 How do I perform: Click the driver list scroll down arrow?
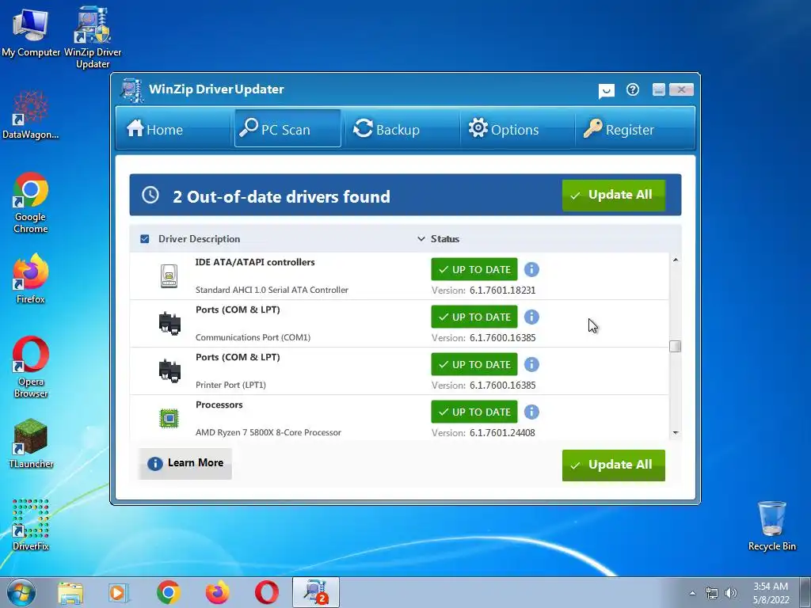(675, 433)
